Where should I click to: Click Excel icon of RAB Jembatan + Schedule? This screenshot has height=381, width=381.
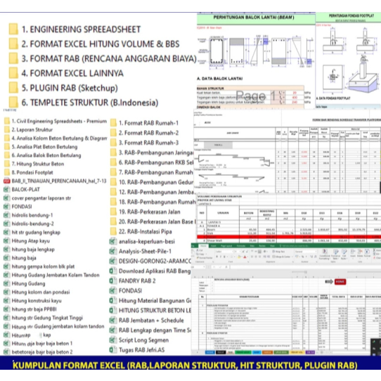[x=113, y=321]
